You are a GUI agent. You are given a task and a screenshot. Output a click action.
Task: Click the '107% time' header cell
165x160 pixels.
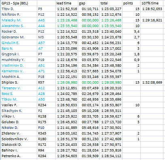click(152, 3)
